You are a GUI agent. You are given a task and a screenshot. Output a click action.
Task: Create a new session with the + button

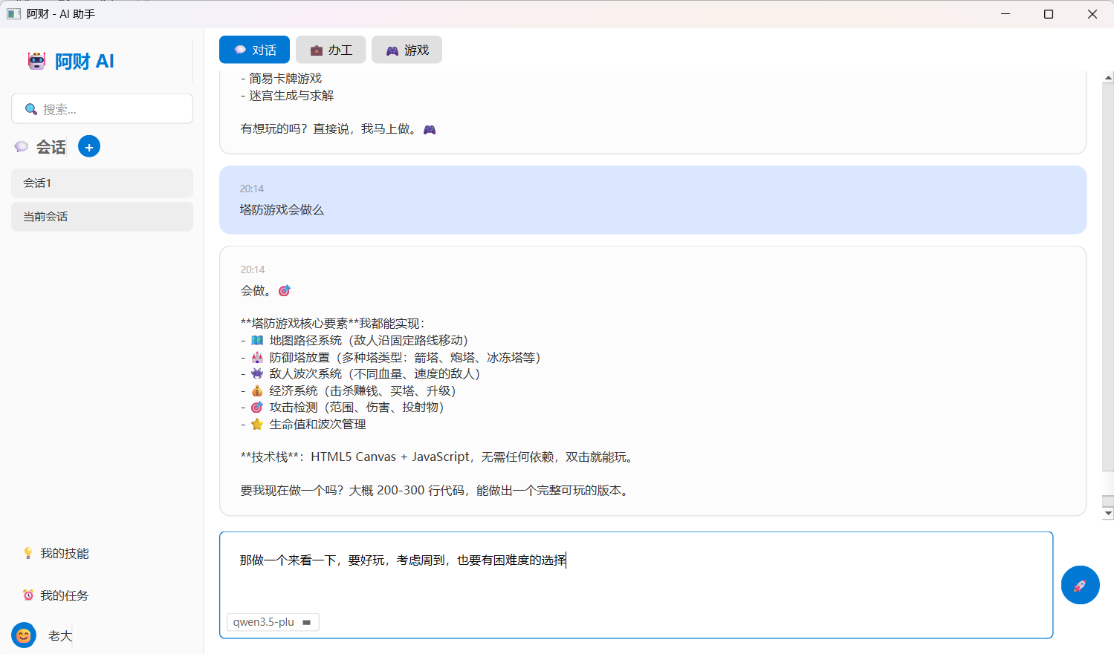tap(89, 146)
